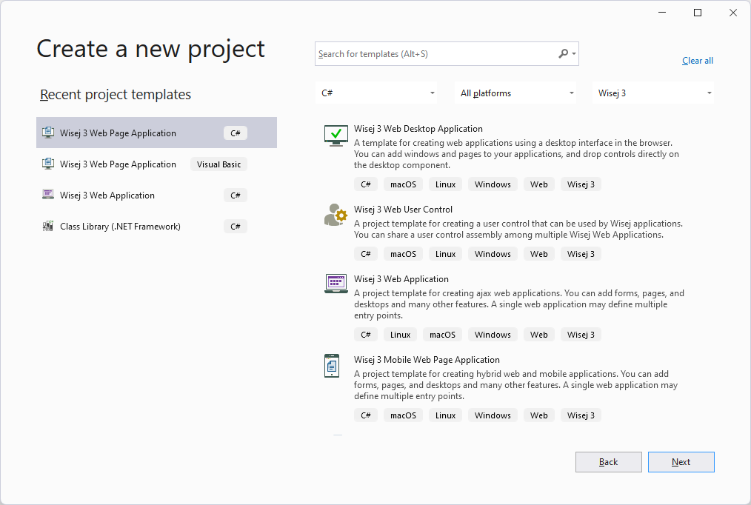Select recent Wisej 3 Web Page Application Visual Basic
The image size is (751, 505).
156,164
